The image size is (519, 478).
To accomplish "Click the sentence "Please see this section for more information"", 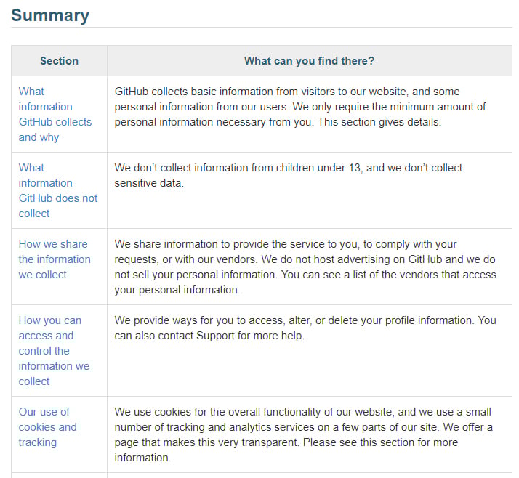I will (x=286, y=450).
